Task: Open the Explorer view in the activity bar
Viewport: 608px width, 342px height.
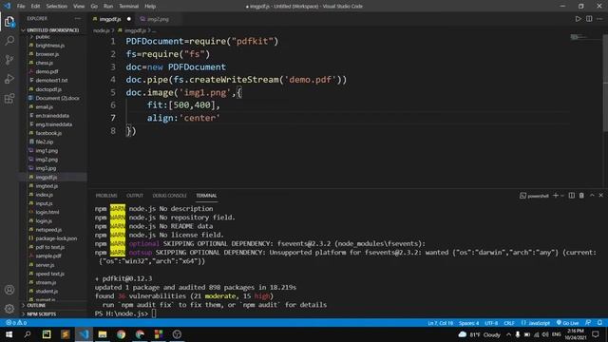Action: (9, 22)
